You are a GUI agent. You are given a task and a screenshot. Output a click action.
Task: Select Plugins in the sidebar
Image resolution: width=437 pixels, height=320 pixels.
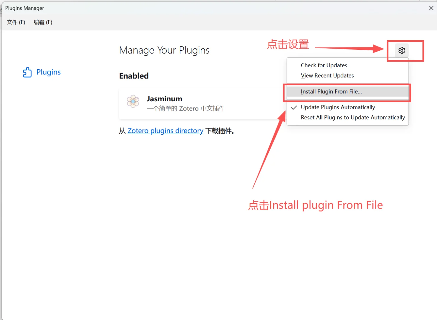(42, 72)
